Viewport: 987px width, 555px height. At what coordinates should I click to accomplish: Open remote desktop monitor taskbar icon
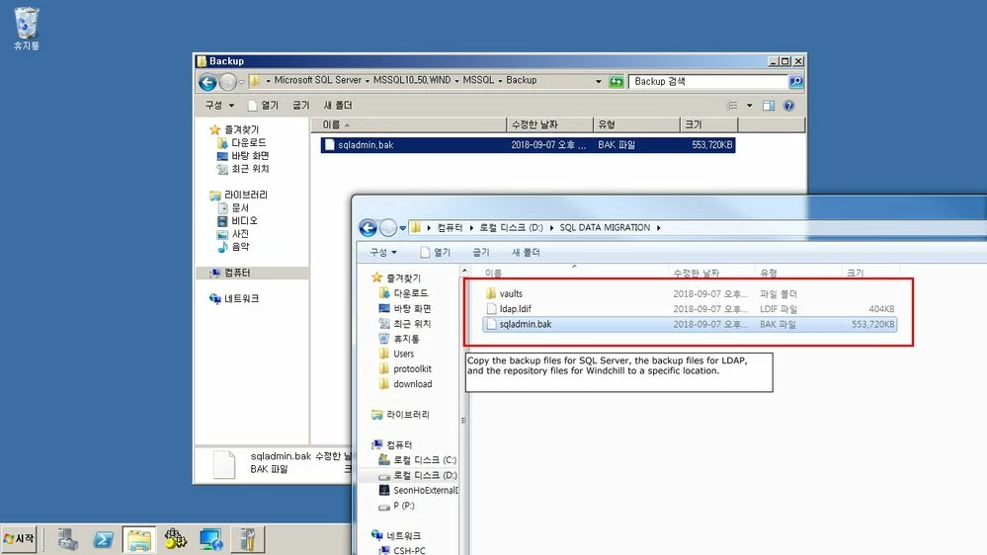tap(210, 539)
